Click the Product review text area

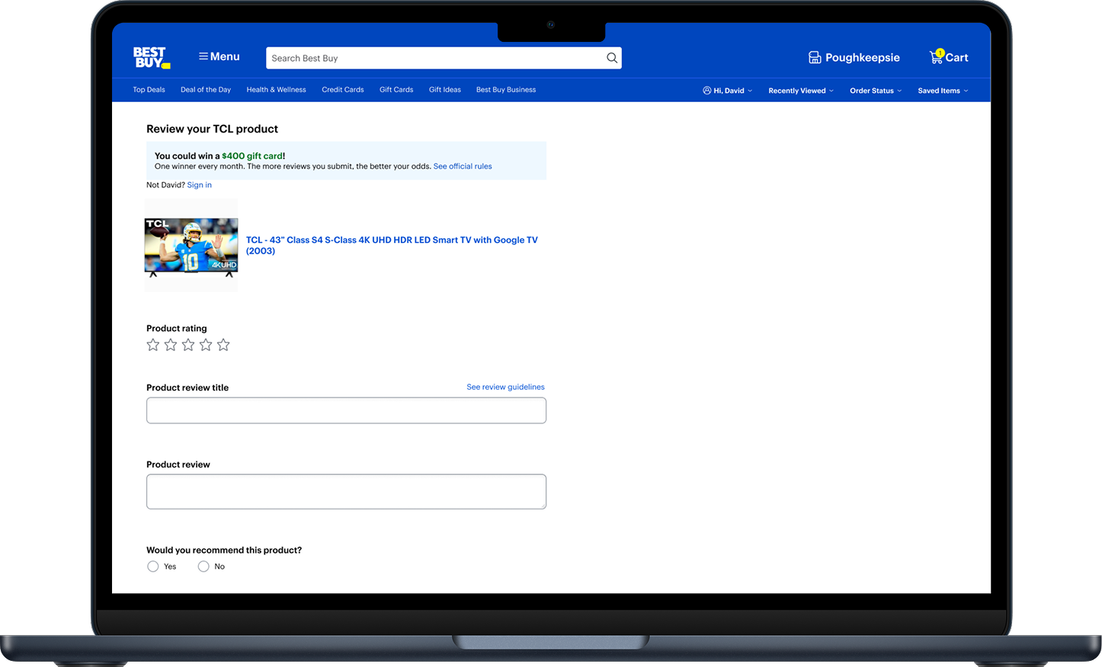pos(346,492)
